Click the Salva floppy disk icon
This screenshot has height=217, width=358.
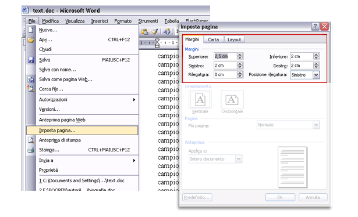coord(31,60)
